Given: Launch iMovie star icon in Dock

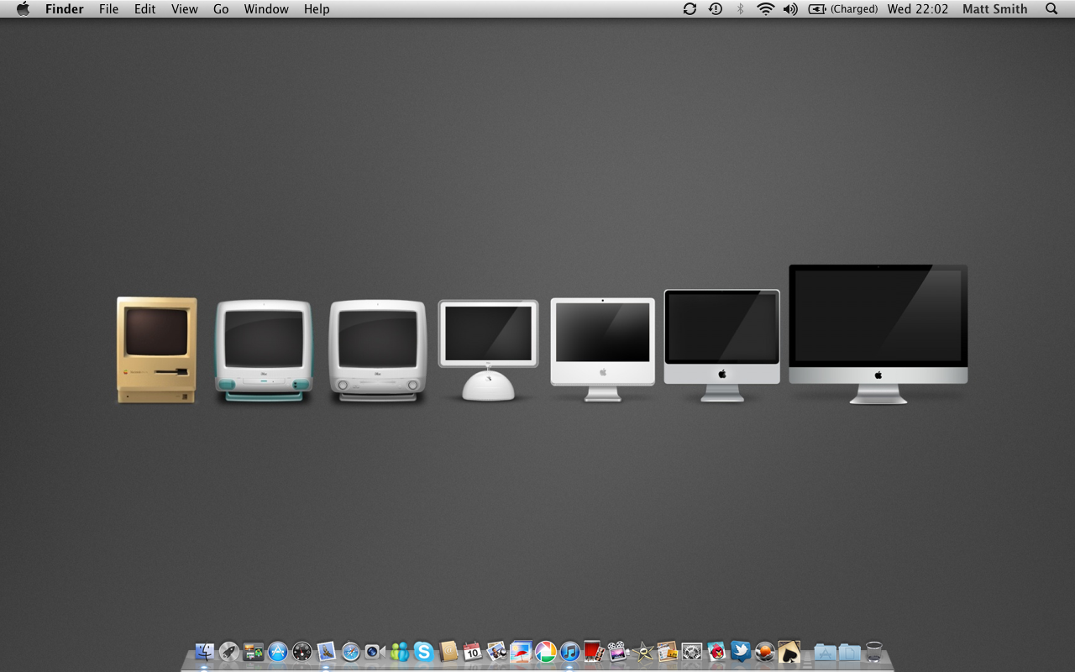Looking at the screenshot, I should coord(643,651).
